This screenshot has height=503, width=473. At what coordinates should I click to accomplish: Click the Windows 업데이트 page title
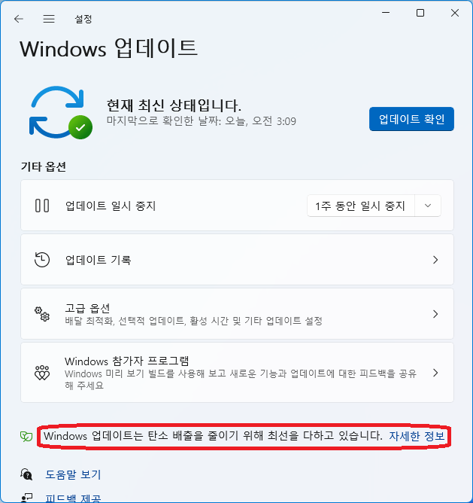(108, 48)
